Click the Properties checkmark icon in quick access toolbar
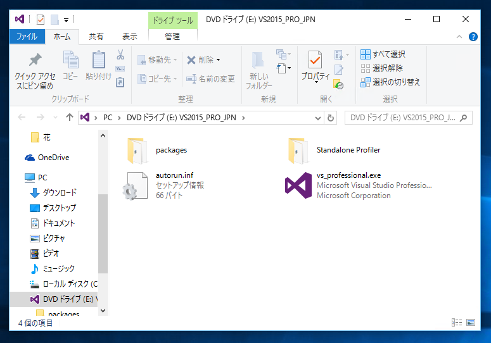This screenshot has height=343, width=491. (41, 20)
